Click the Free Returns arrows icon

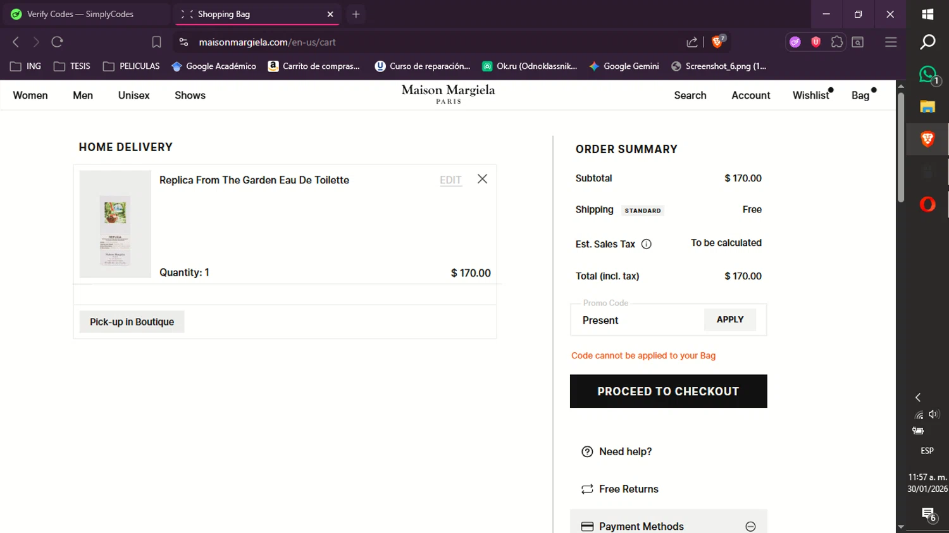[587, 489]
